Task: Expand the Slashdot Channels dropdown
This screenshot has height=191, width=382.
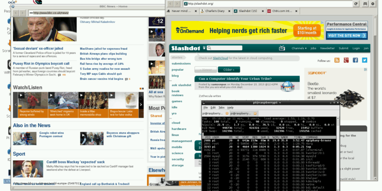Action: [299, 48]
